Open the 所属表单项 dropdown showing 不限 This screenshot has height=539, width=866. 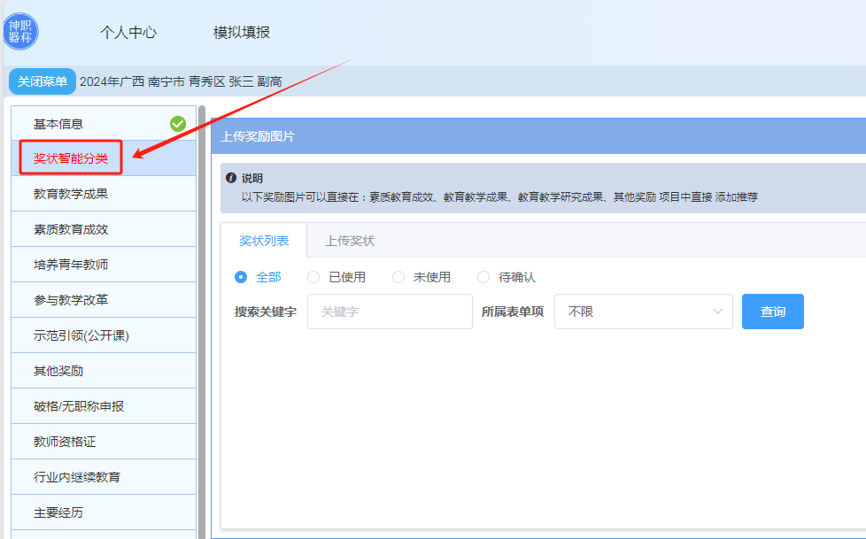644,312
